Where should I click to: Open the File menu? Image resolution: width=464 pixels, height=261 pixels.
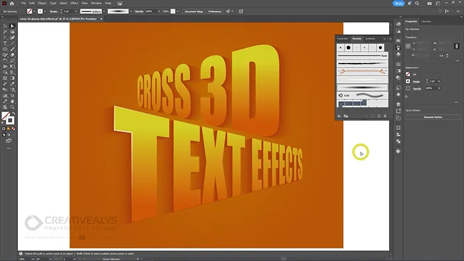(23, 3)
